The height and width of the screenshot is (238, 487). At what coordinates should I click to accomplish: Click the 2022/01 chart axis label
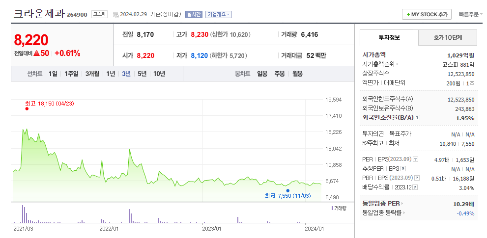(109, 229)
